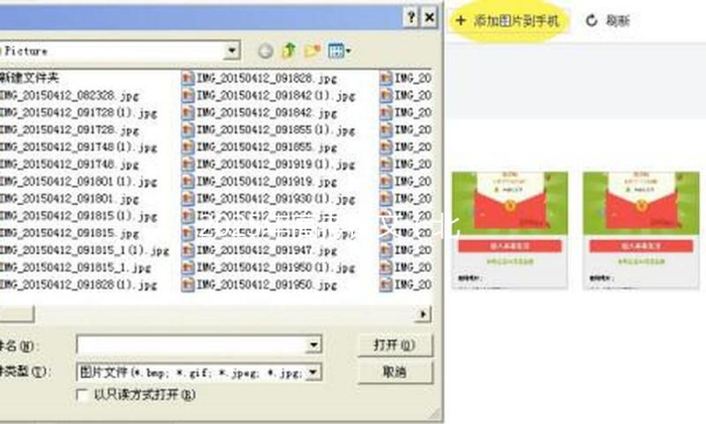Select the image icon for IMG_20150412_091919.jpg

point(188,181)
